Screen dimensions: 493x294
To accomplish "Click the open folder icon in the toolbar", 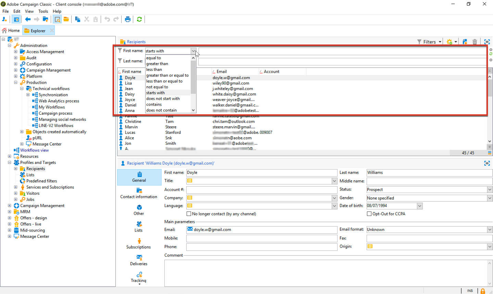I will point(66,19).
